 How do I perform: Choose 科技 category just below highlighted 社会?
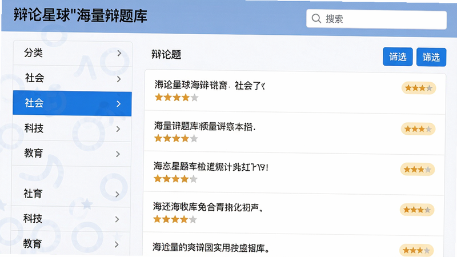coord(72,128)
